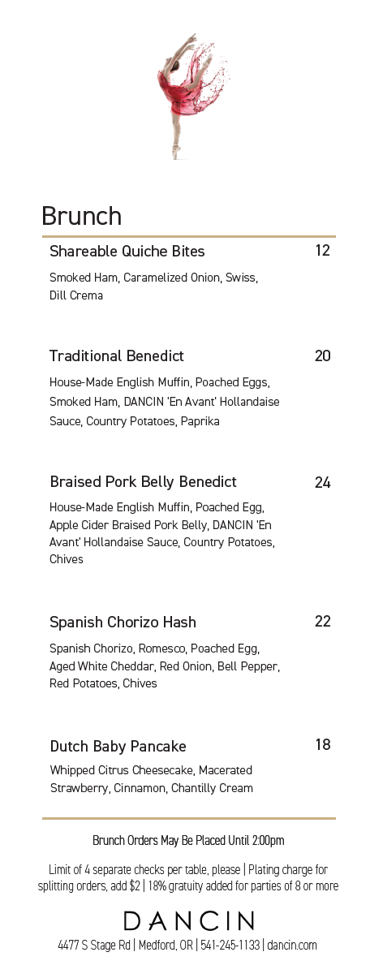Select Traditional Benedict item title
The image size is (370, 978).
point(117,356)
